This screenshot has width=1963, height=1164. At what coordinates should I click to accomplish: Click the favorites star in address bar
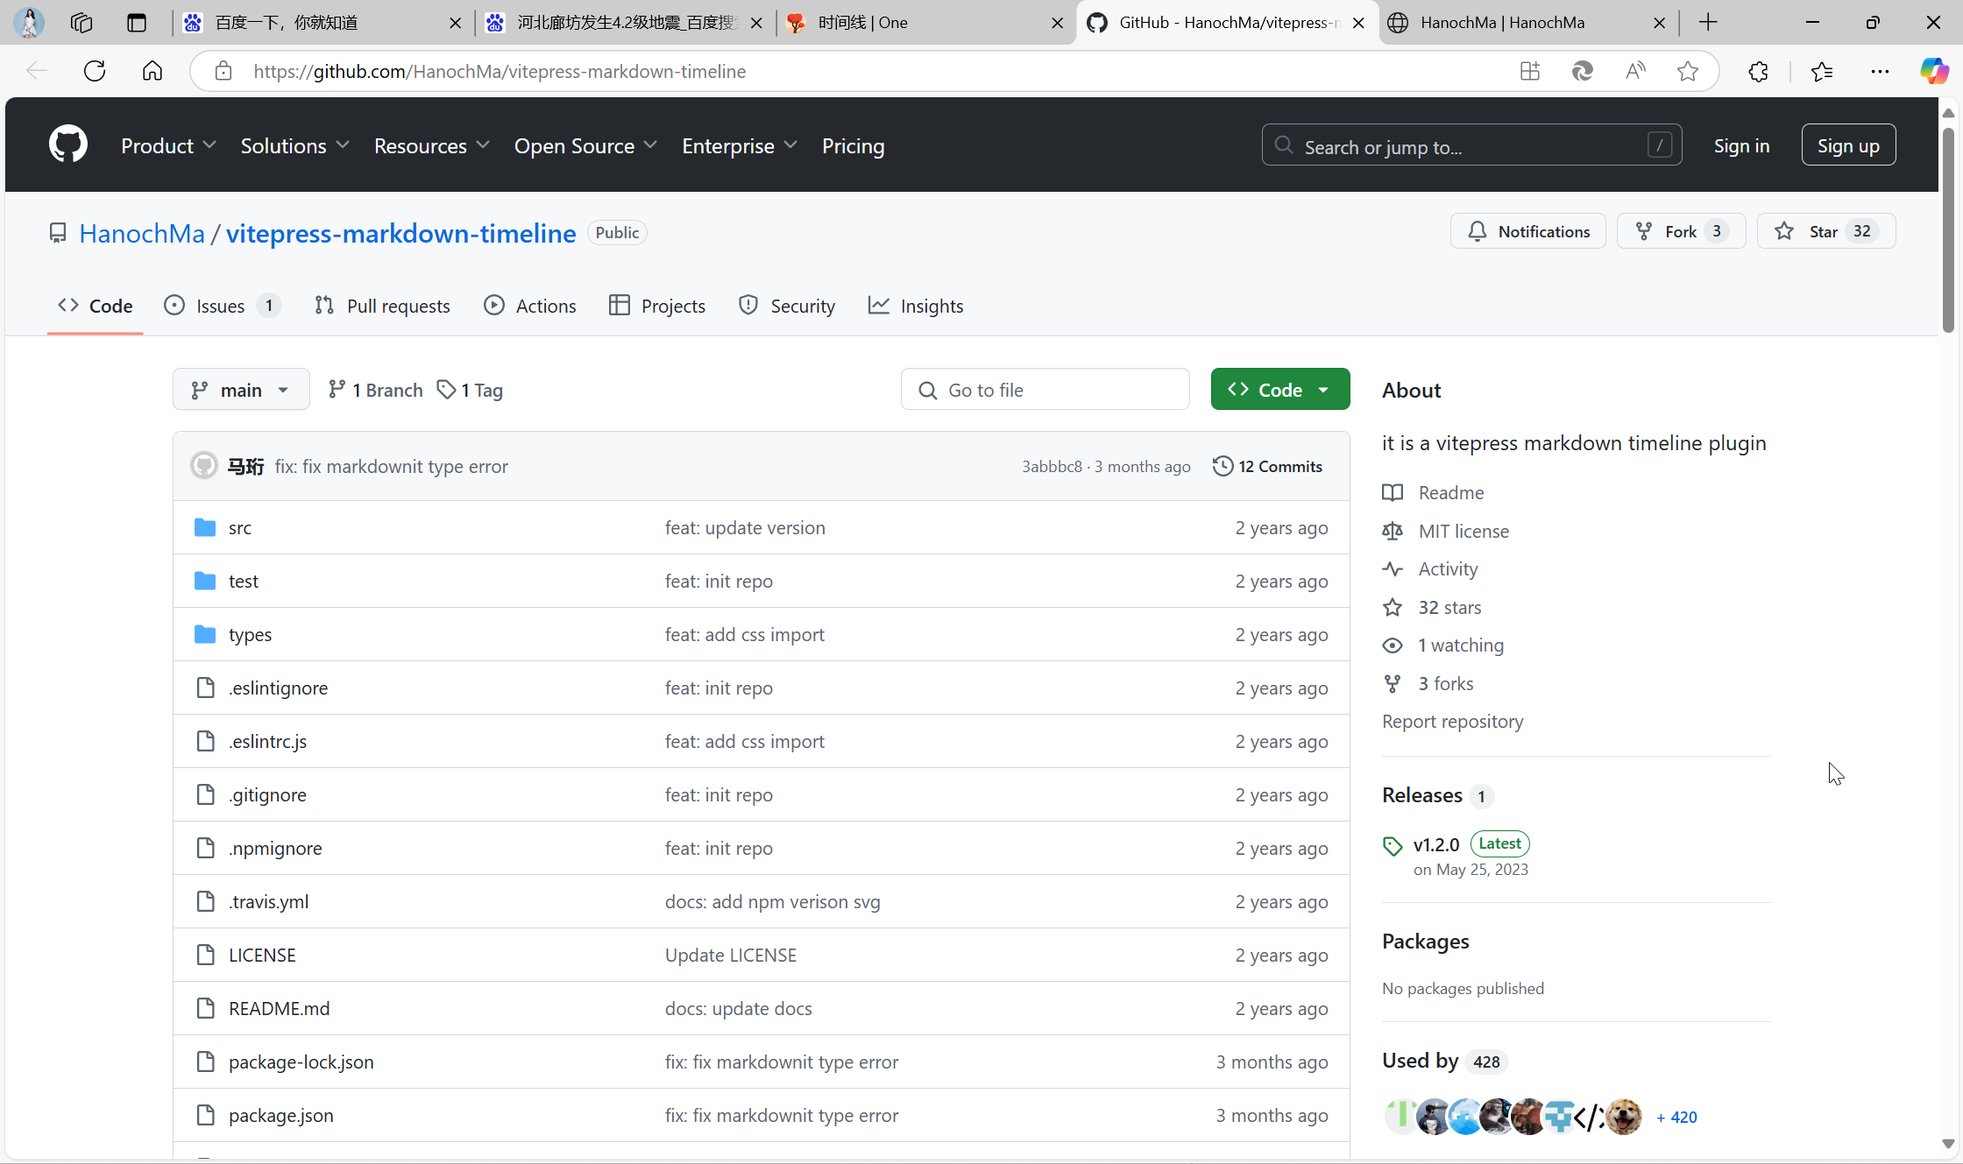pyautogui.click(x=1688, y=71)
